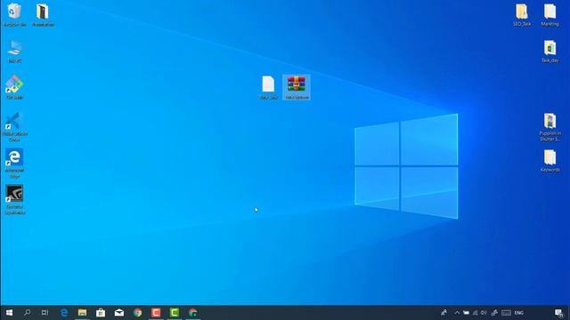The width and height of the screenshot is (570, 320).
Task: Launch Google Chrome from taskbar
Action: 137,313
